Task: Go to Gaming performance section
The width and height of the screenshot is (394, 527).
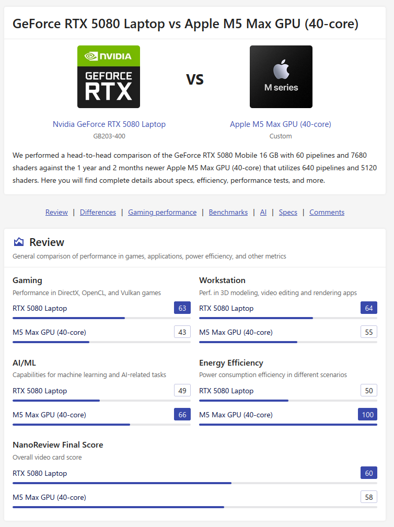Action: (163, 212)
